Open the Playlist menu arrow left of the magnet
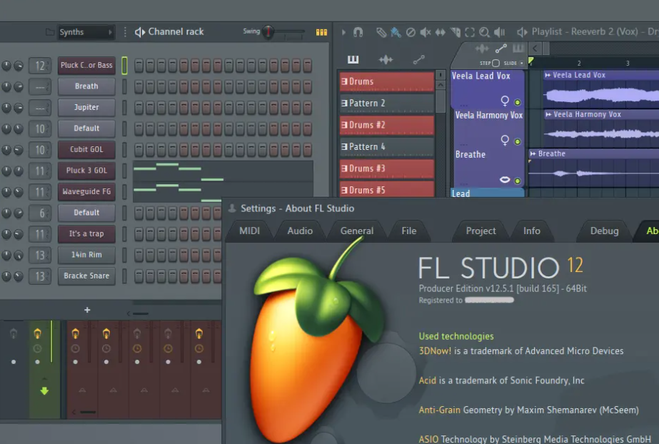This screenshot has width=659, height=444. coord(343,32)
